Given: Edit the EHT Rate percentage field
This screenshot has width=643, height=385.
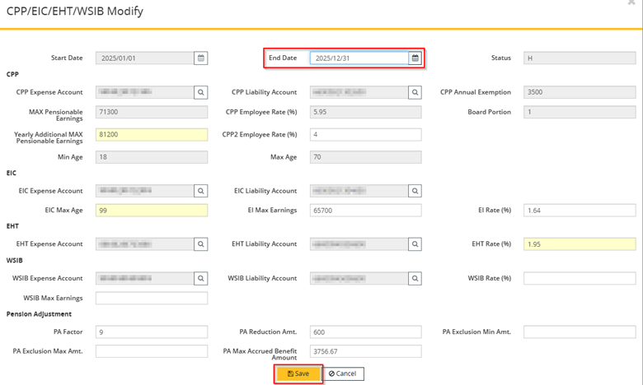Looking at the screenshot, I should point(580,244).
